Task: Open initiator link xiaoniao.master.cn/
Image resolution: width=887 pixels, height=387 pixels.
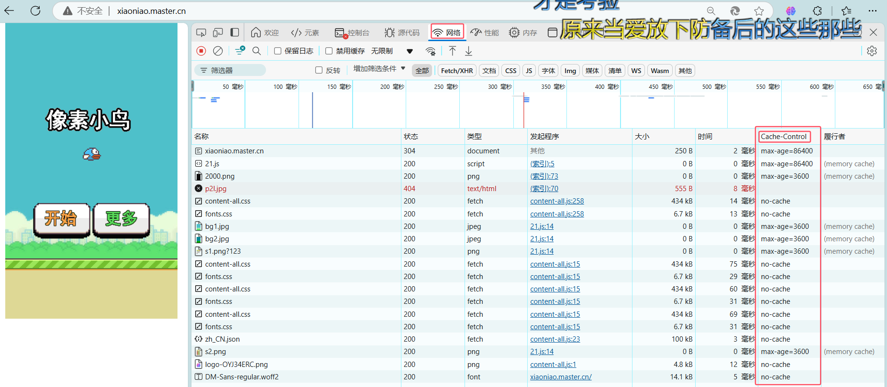Action: click(x=561, y=376)
